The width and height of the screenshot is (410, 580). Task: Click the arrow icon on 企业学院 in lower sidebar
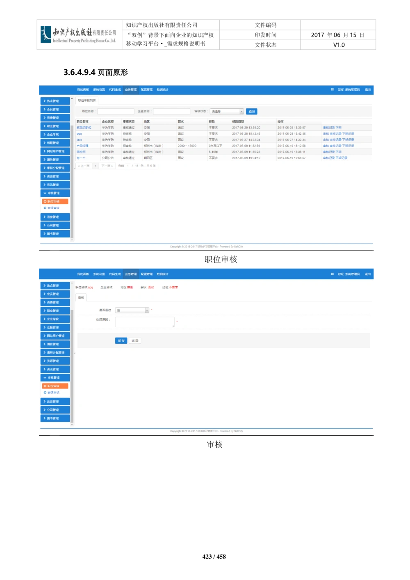44,319
